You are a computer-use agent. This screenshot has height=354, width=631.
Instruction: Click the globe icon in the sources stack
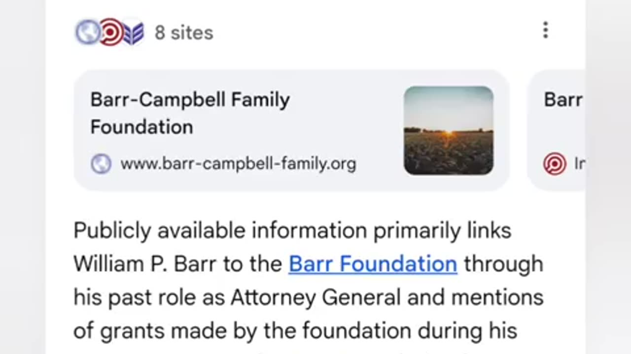point(87,32)
